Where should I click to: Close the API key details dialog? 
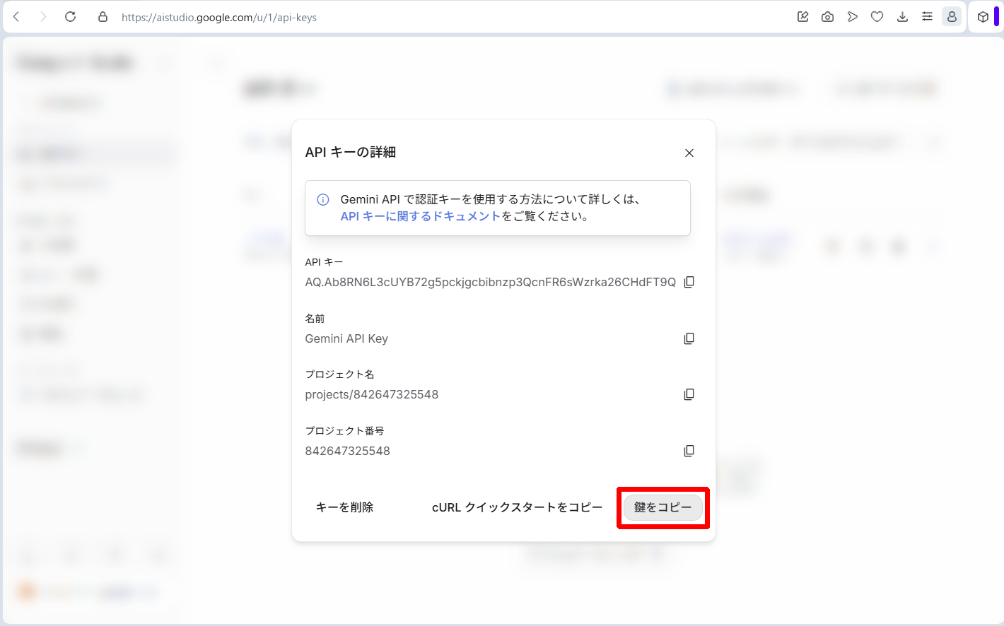689,153
